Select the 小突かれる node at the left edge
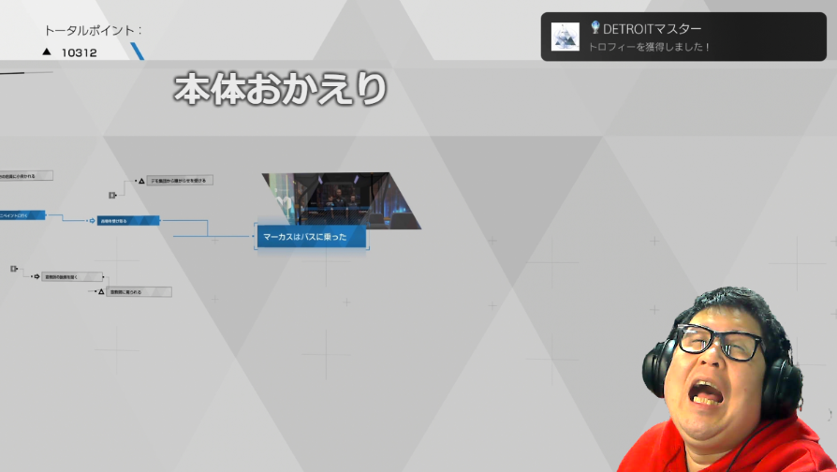 [26, 176]
